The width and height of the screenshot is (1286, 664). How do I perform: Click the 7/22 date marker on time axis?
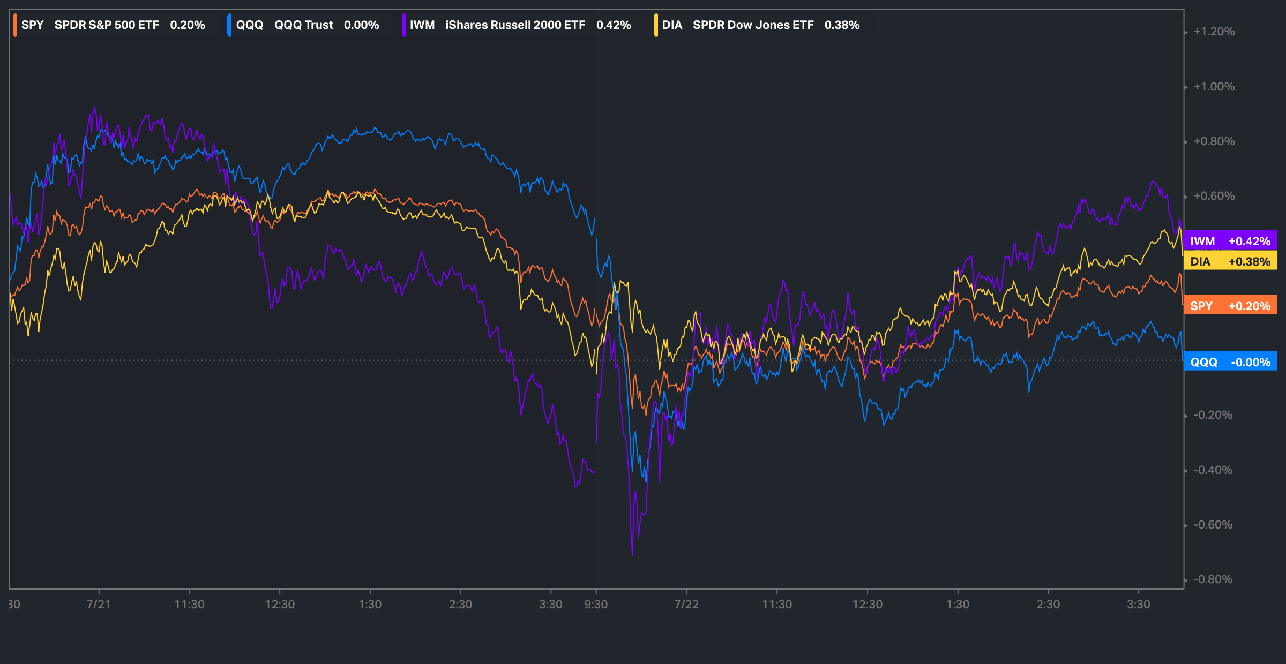pyautogui.click(x=686, y=605)
